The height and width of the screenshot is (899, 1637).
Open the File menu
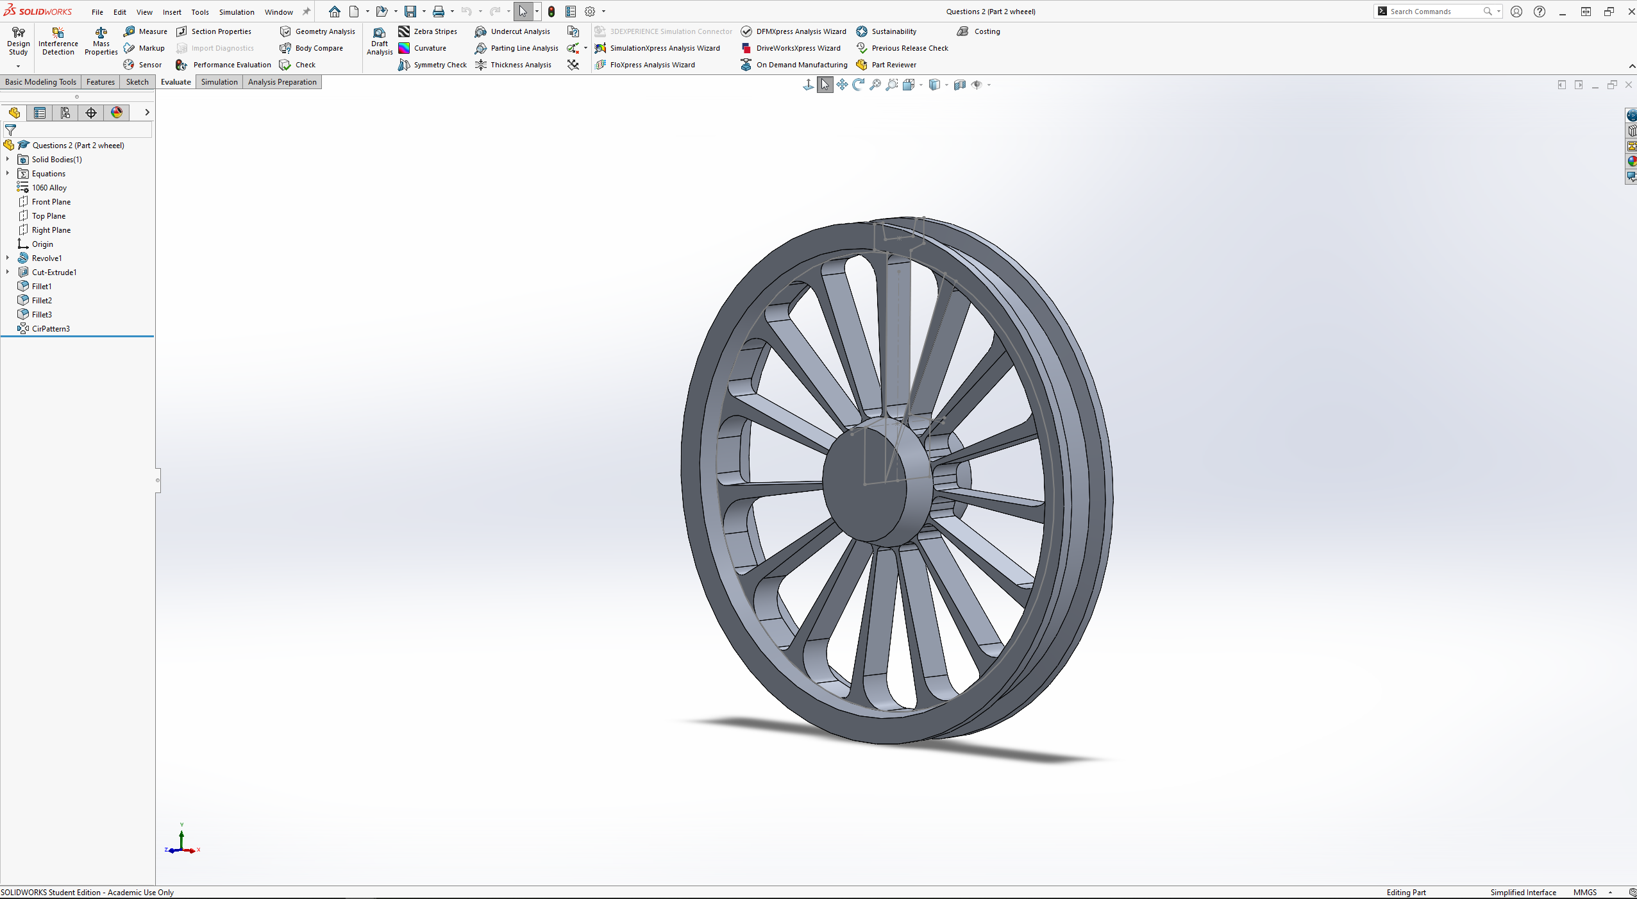click(x=97, y=12)
